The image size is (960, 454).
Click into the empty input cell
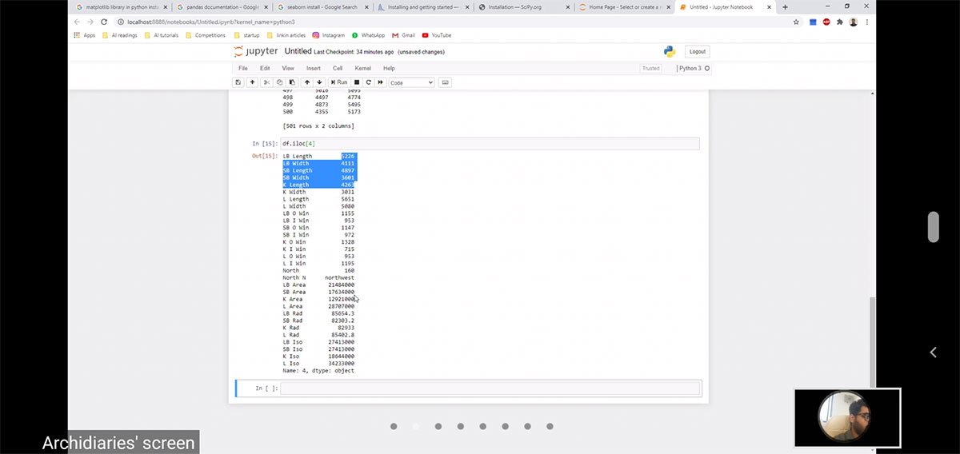point(490,388)
